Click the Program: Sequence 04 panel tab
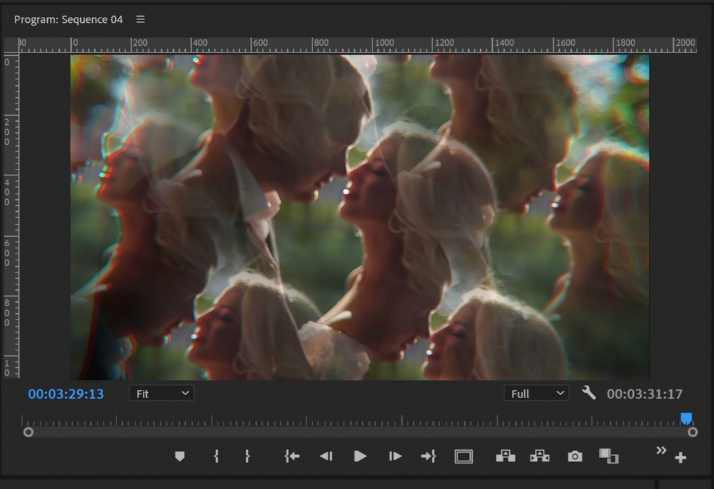The height and width of the screenshot is (489, 714). pos(68,20)
